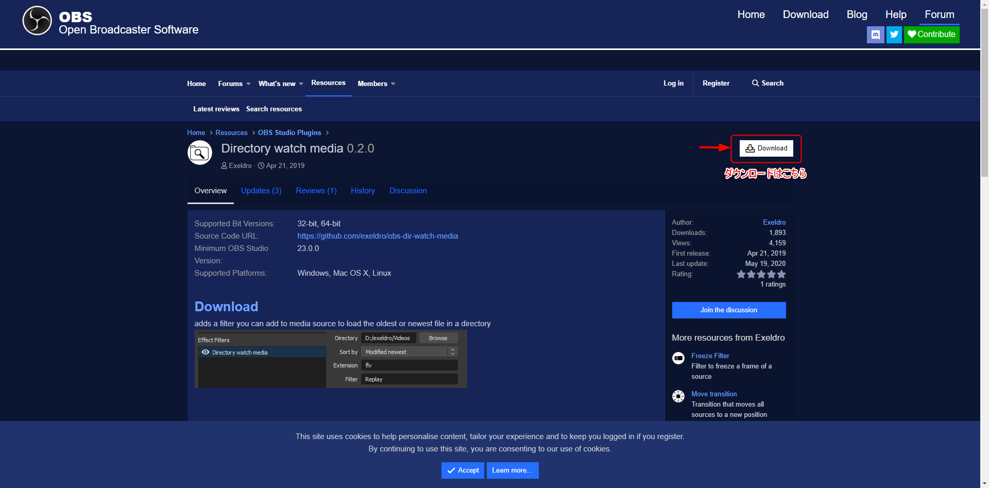Expand the Members dropdown arrow

click(x=393, y=84)
